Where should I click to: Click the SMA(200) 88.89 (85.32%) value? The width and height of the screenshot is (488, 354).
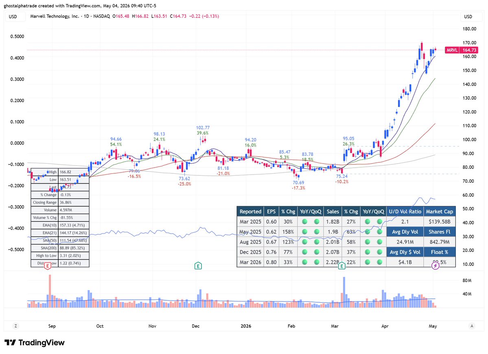(74, 248)
